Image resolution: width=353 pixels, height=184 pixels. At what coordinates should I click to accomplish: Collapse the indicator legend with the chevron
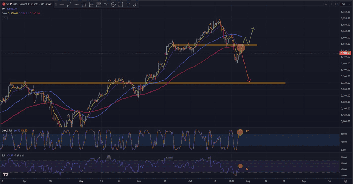(5, 18)
